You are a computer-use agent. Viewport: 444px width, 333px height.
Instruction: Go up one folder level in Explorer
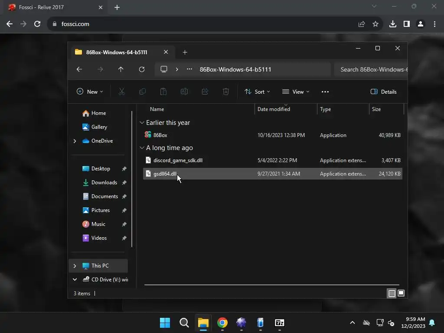point(121,69)
